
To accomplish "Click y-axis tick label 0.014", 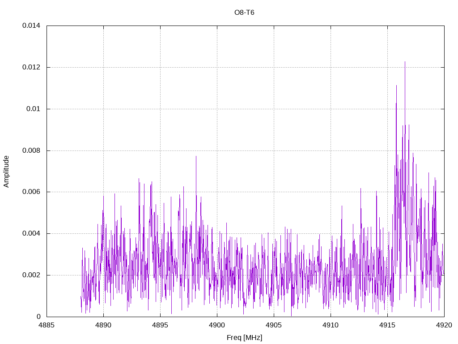I will [31, 26].
